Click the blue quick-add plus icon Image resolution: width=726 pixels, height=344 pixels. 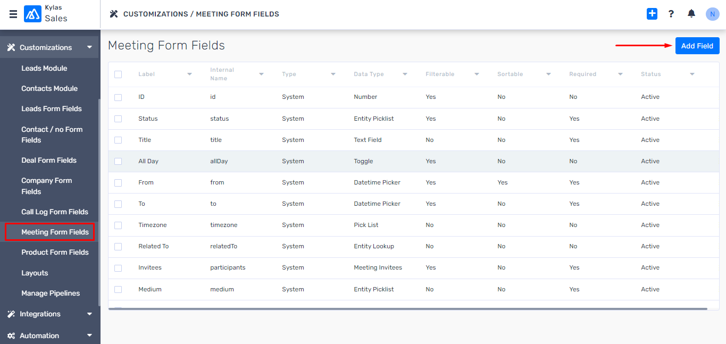pos(652,14)
